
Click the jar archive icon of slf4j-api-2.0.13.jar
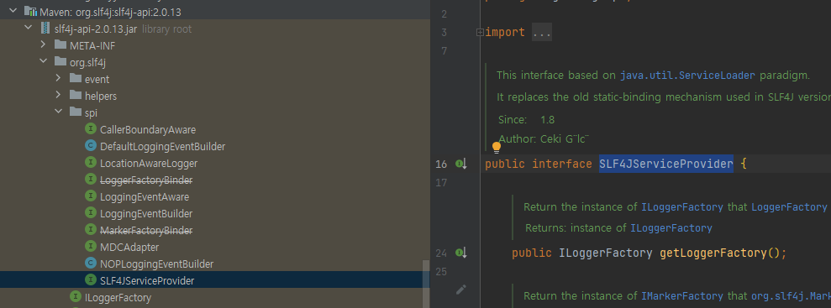point(45,28)
